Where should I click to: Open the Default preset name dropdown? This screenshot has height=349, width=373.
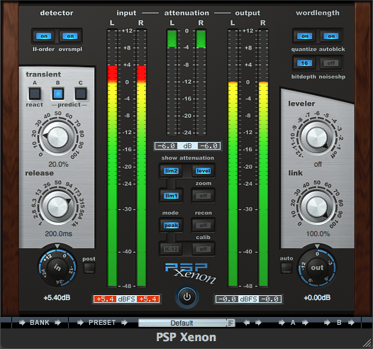[182, 323]
